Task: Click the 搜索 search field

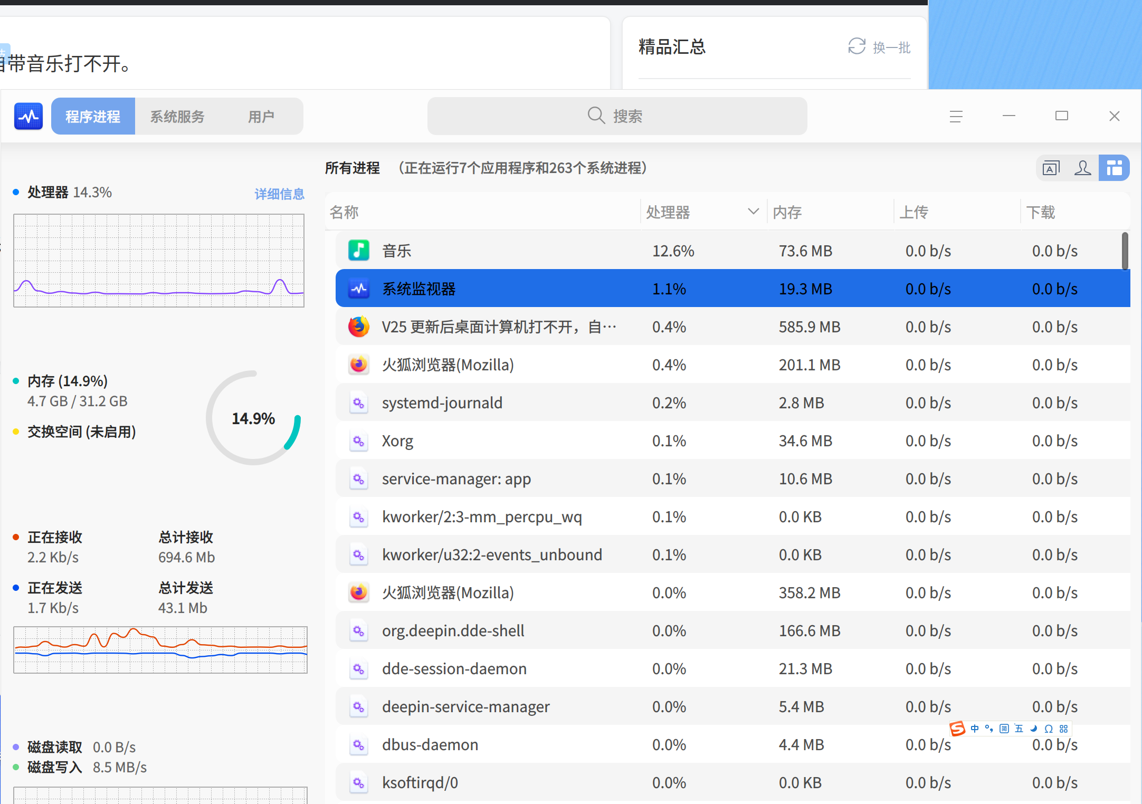Action: click(x=617, y=116)
